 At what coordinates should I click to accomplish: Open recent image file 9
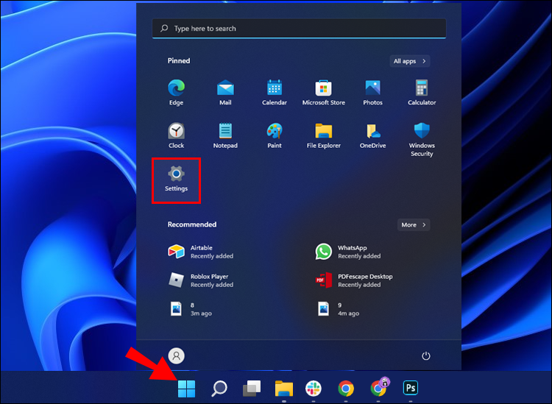(x=338, y=309)
